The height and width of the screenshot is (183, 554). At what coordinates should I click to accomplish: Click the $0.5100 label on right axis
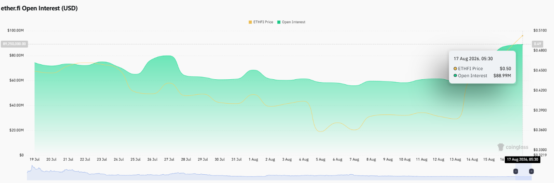pos(540,30)
